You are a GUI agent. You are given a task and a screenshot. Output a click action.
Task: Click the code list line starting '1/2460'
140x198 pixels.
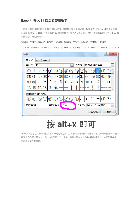pyautogui.click(x=64, y=42)
